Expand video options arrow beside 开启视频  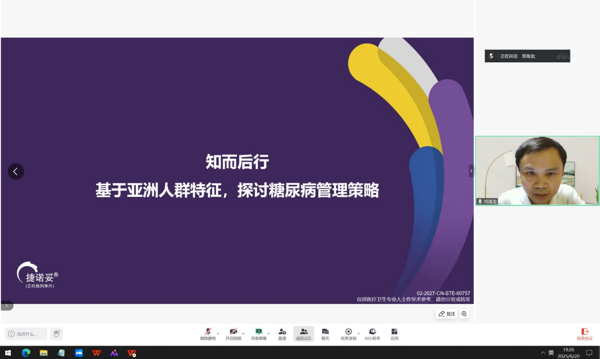243,334
